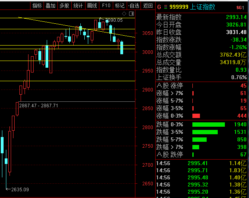Click the 最新指数 value 2993.14

(236, 17)
